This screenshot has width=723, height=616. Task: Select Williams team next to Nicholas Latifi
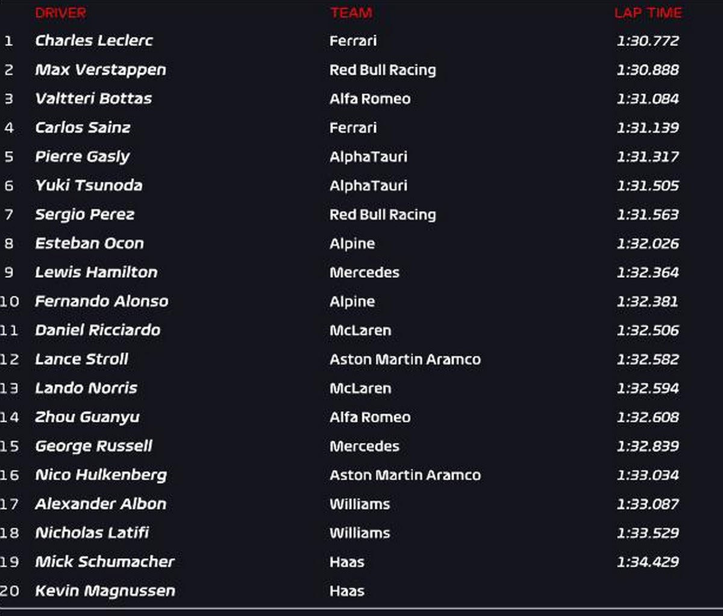pos(360,533)
